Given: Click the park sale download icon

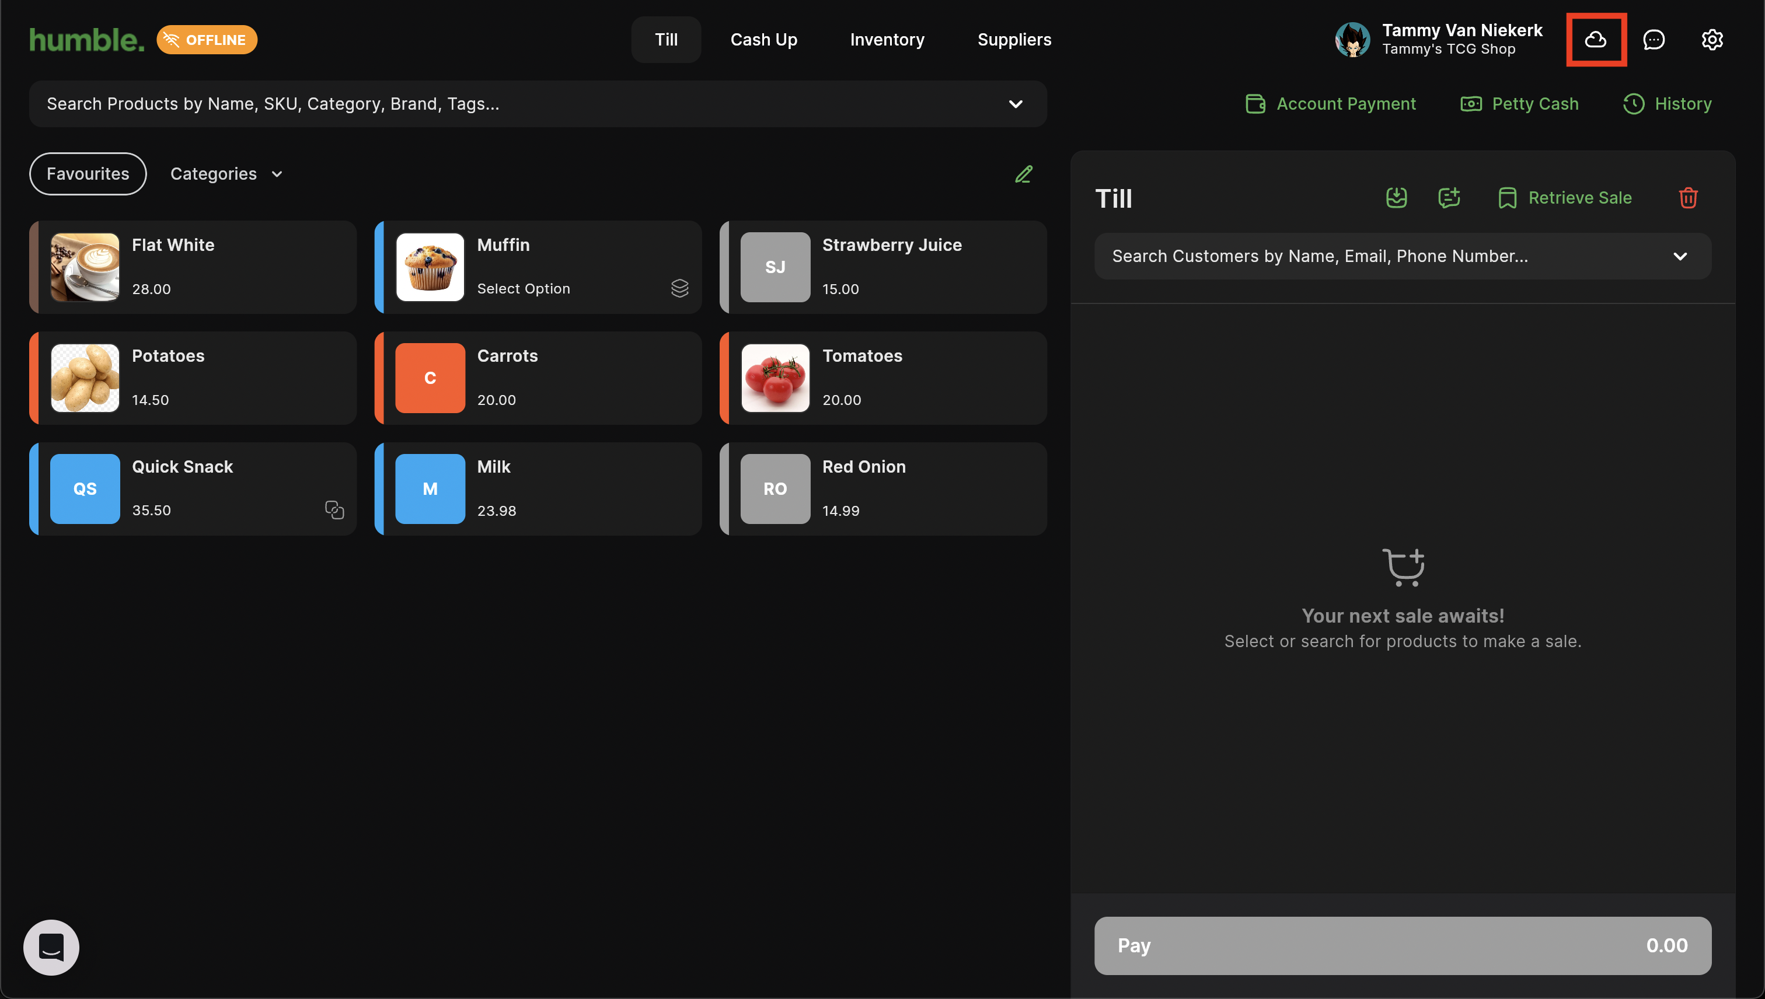Looking at the screenshot, I should (x=1396, y=198).
